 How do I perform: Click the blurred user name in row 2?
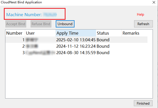pos(32,46)
